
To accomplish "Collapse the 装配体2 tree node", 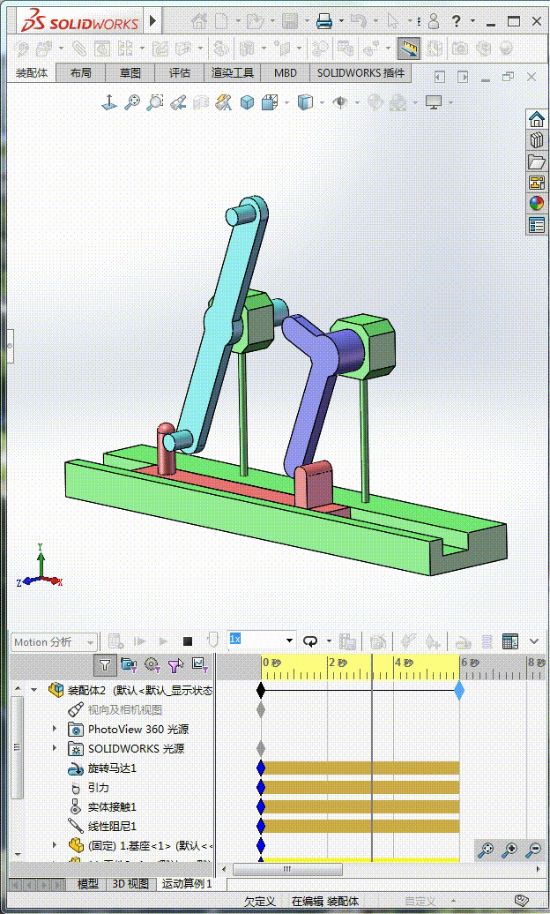I will pos(34,690).
